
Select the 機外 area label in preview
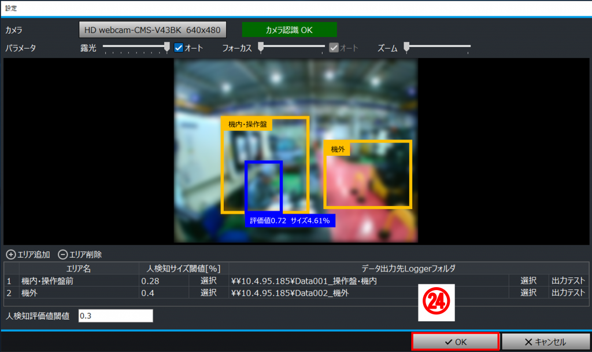pos(338,149)
